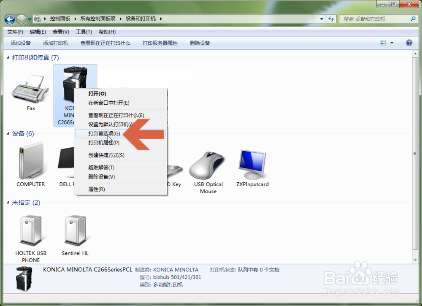Screen dimensions: 422x306
Task: Choose 在新窗口中打开(E) in context menu
Action: 121,103
